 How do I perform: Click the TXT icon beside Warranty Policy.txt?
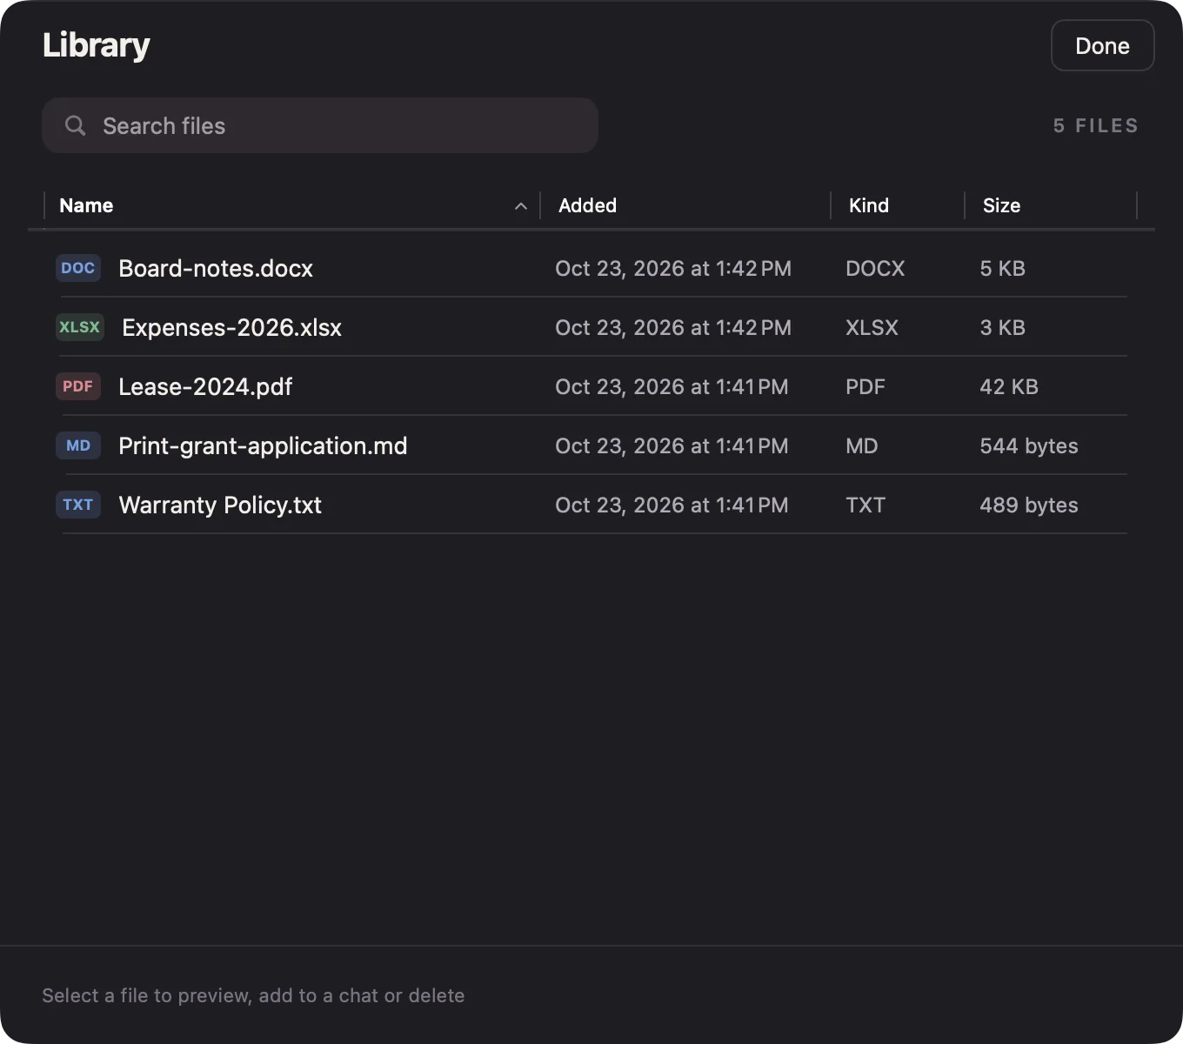pyautogui.click(x=78, y=505)
